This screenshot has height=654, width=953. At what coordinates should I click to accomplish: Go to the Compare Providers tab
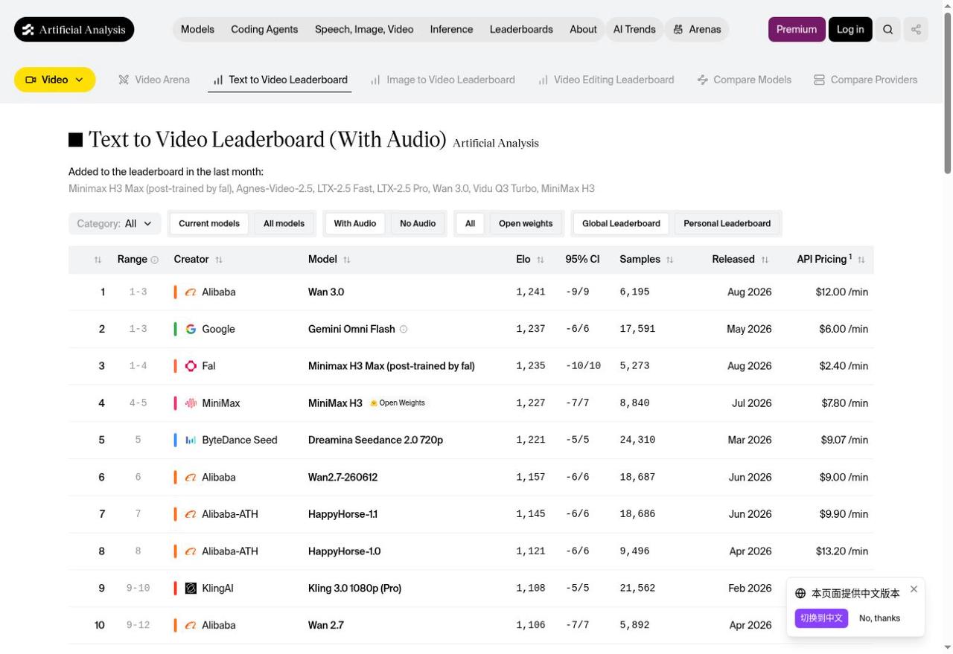coord(865,80)
